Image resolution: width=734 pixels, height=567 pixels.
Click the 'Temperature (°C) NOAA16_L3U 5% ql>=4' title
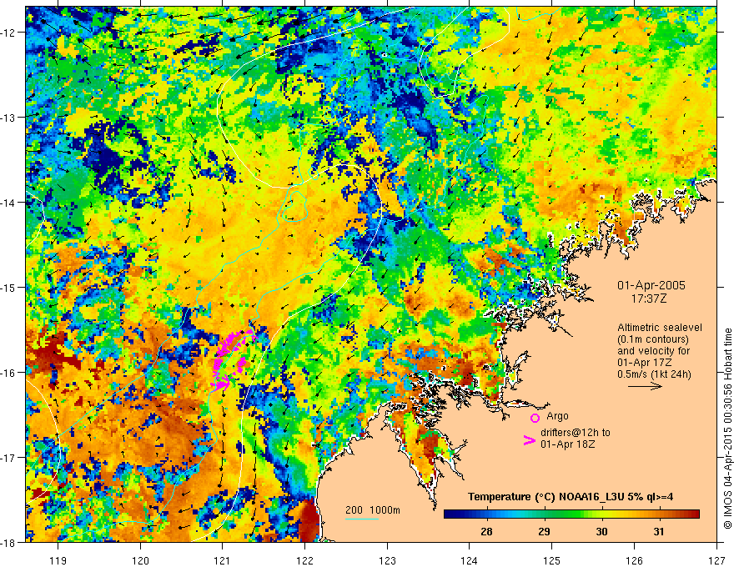(x=571, y=497)
